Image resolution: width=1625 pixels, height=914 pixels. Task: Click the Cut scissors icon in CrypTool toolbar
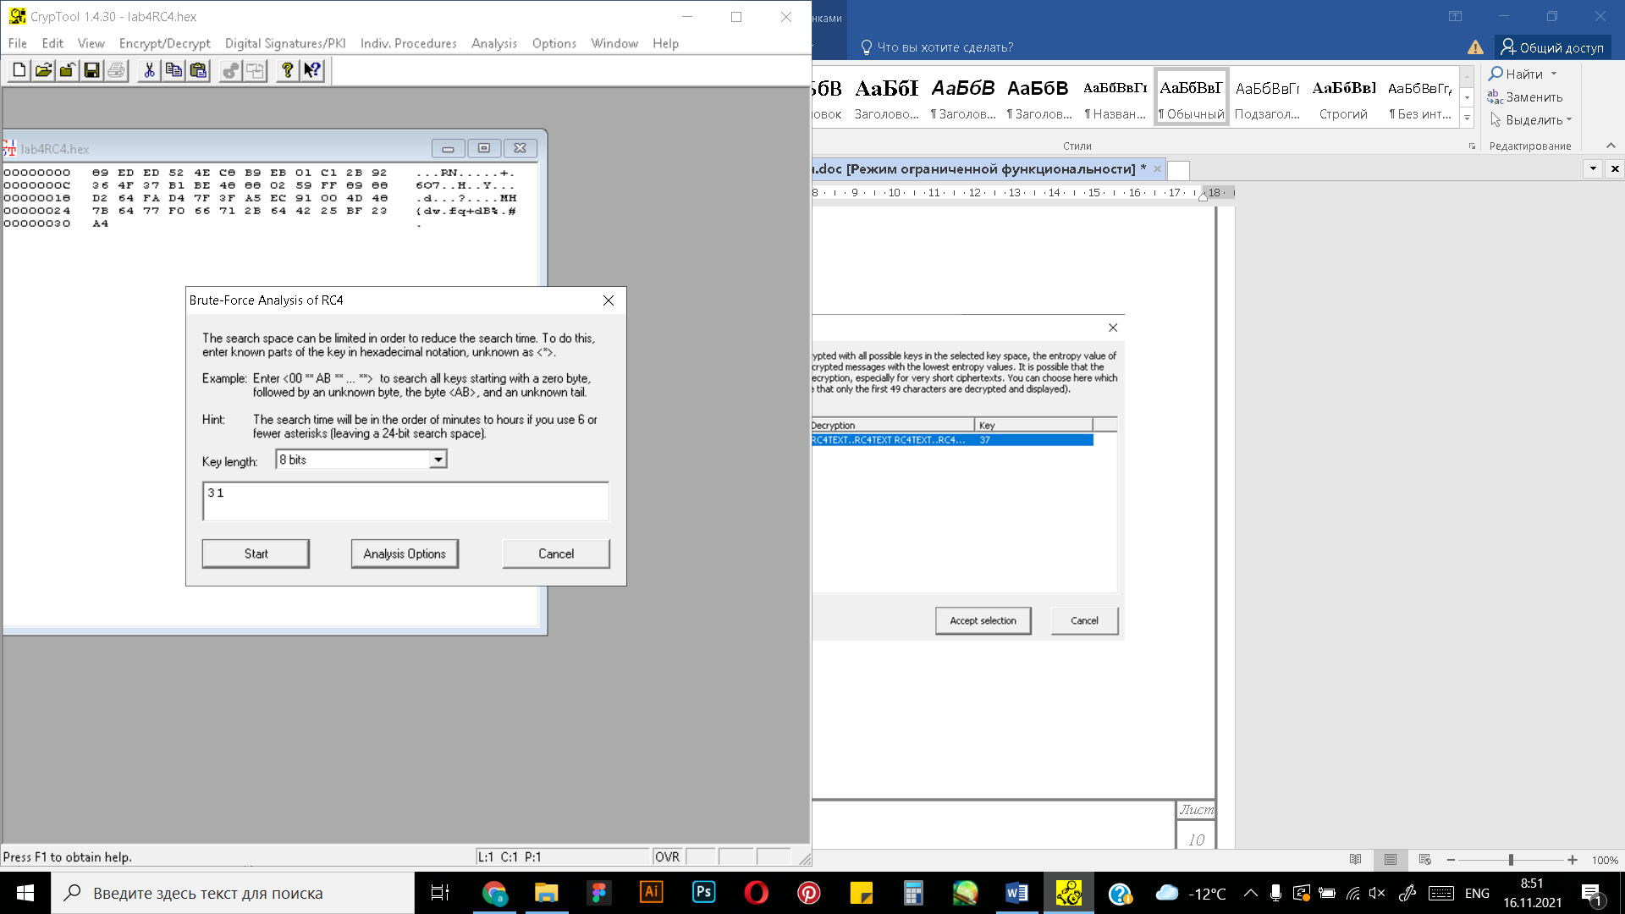149,70
